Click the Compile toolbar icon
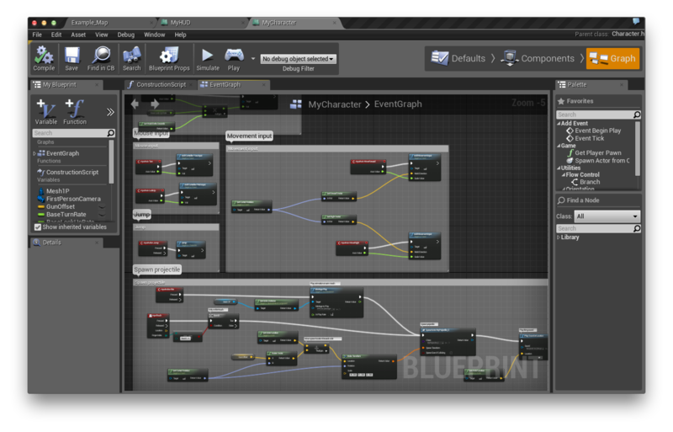 (x=44, y=58)
